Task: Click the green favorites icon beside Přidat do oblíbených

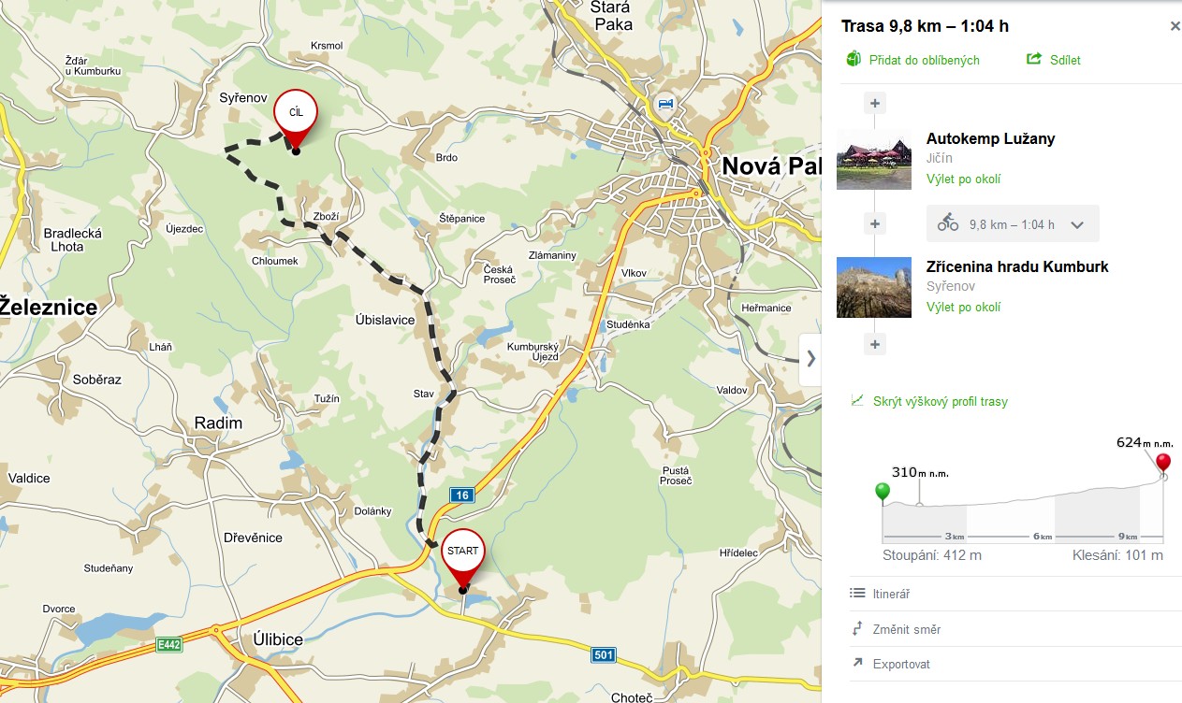Action: [x=853, y=59]
